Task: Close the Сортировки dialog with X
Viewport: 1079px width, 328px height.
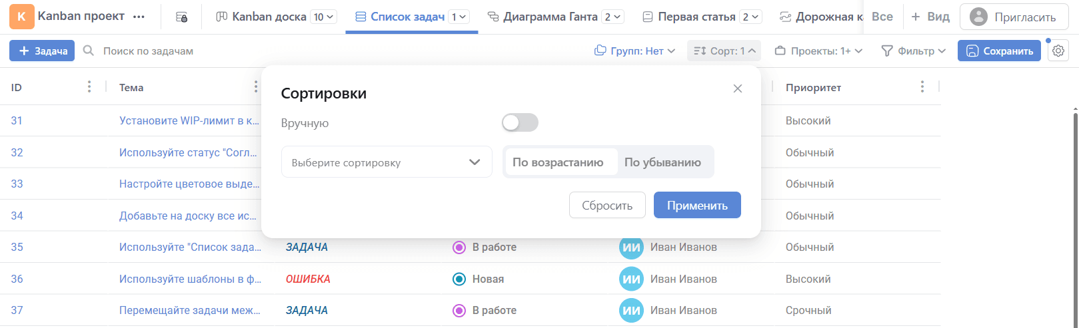Action: pos(737,88)
